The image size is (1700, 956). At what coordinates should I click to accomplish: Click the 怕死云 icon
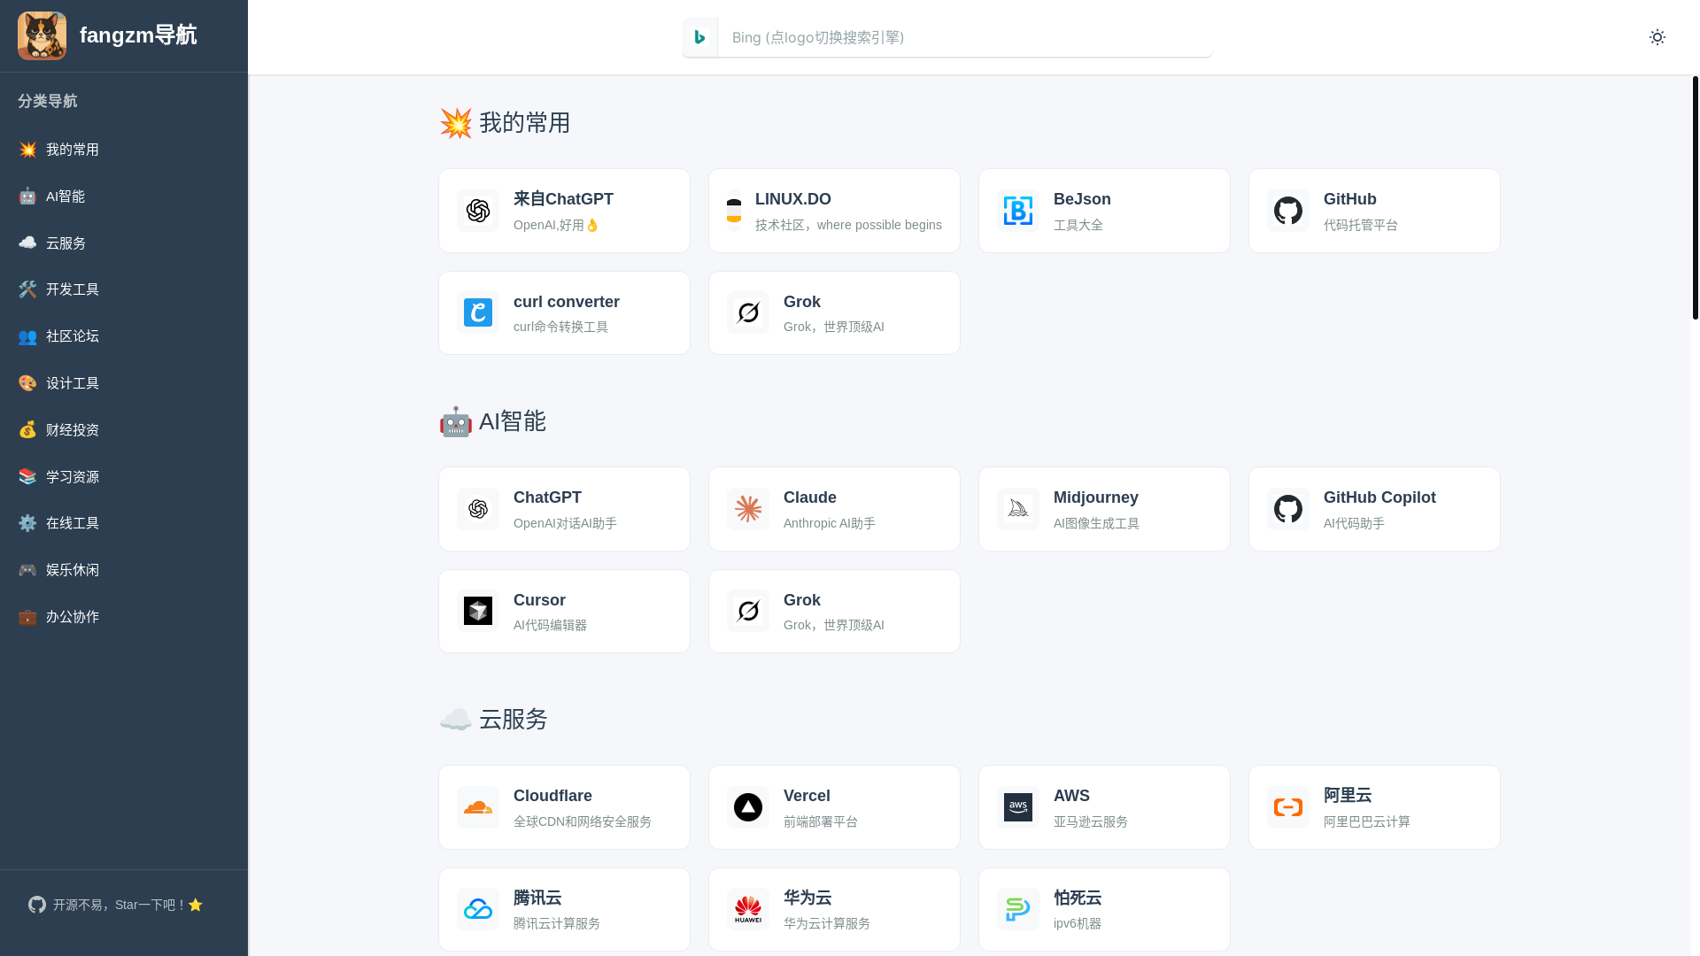[x=1018, y=909]
